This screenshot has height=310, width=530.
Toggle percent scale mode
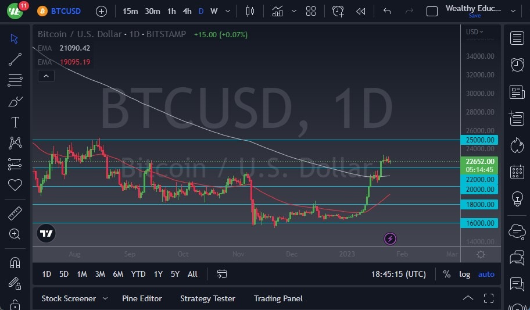tap(446, 274)
